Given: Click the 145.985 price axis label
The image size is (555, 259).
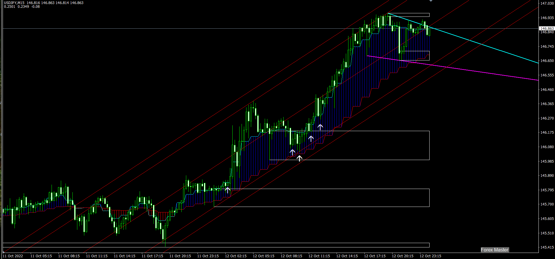Looking at the screenshot, I should click(x=547, y=161).
